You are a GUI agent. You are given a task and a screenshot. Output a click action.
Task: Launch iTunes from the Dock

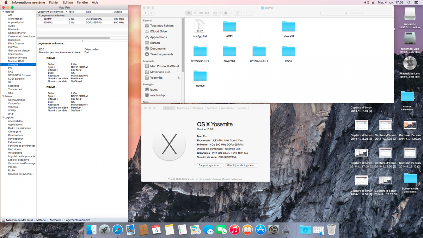(x=234, y=230)
